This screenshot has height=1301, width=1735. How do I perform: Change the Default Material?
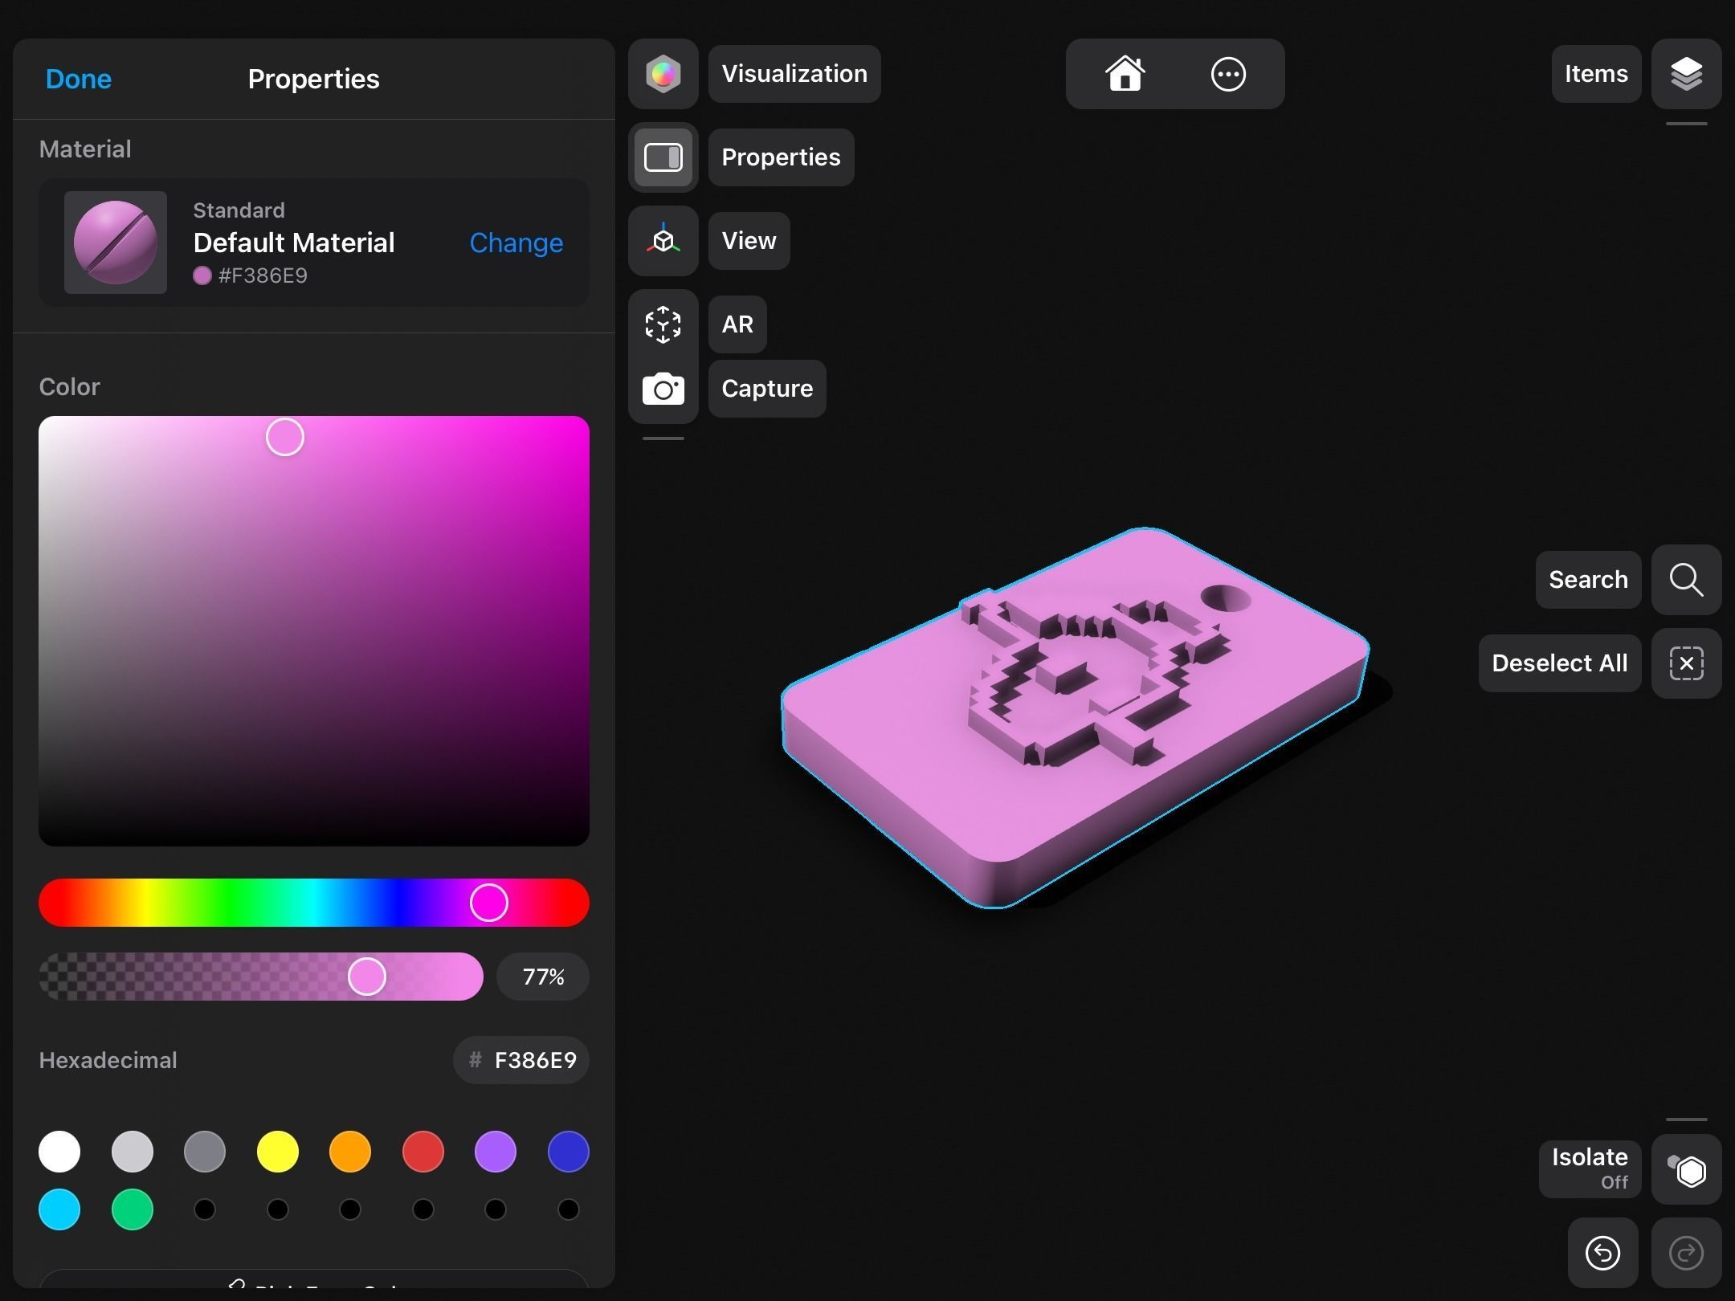point(516,243)
